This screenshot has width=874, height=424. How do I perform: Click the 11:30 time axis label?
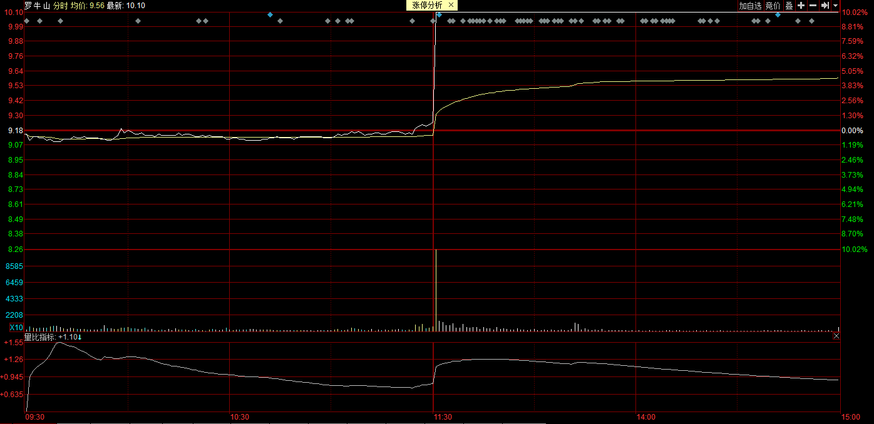click(442, 417)
